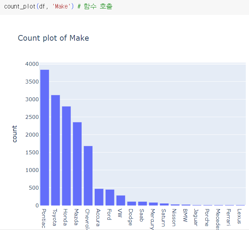
Task: Select the Chevrolet bar
Action: (88, 176)
